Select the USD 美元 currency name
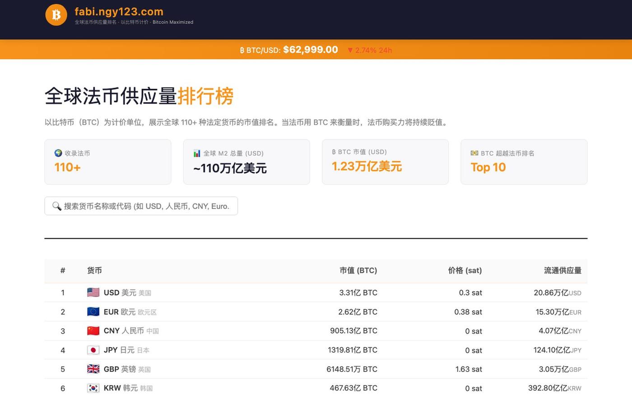Screen dimensions: 632x395 120,293
